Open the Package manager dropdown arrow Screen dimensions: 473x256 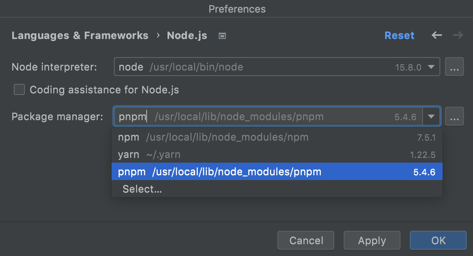pos(431,116)
